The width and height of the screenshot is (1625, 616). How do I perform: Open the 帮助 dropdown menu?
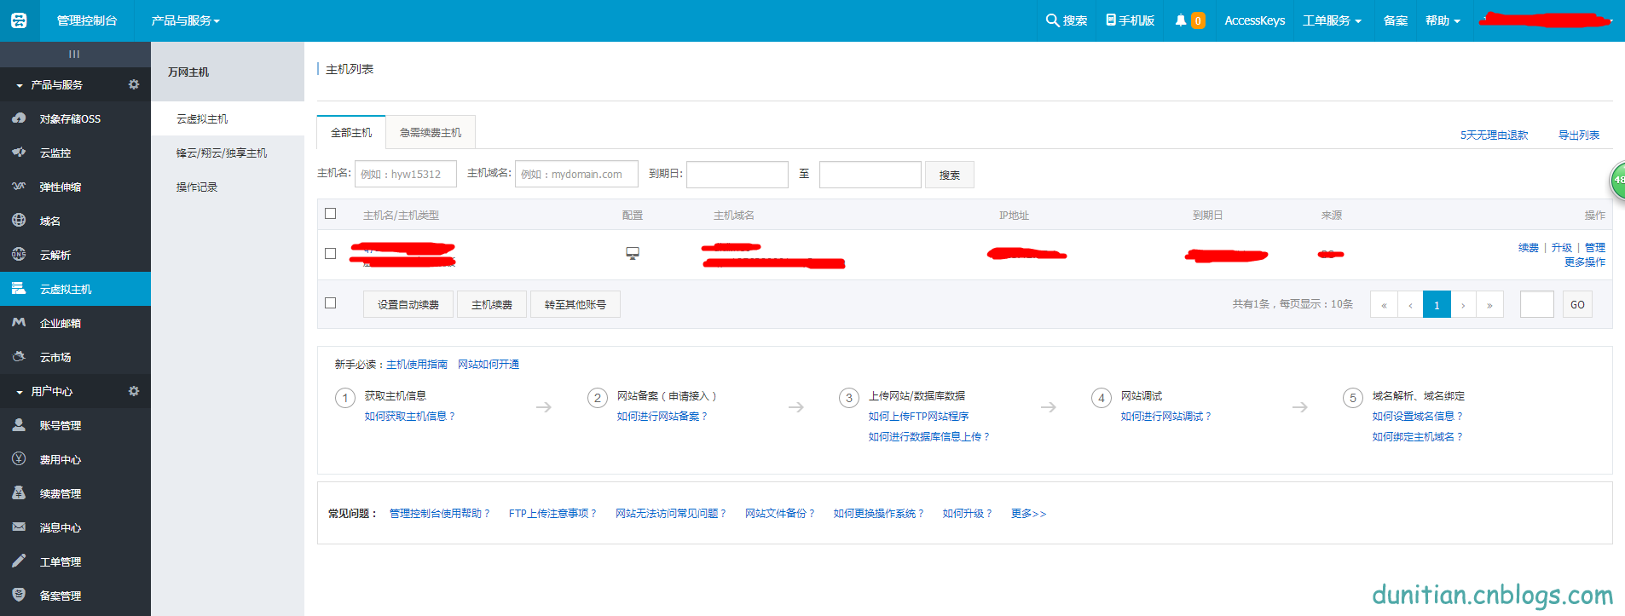click(1443, 20)
